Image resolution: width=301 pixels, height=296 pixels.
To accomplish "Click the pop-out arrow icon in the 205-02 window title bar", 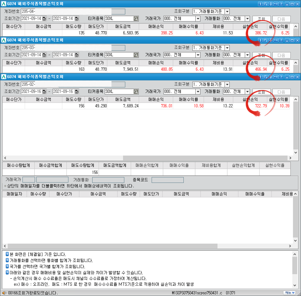I will (265, 77).
